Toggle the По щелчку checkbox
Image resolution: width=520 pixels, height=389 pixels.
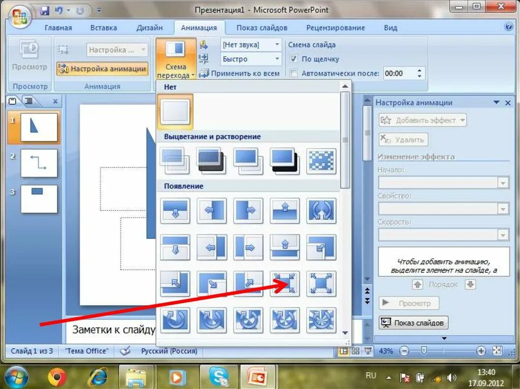[x=293, y=59]
